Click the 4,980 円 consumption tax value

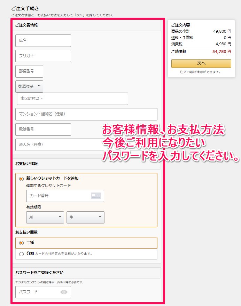(x=223, y=44)
